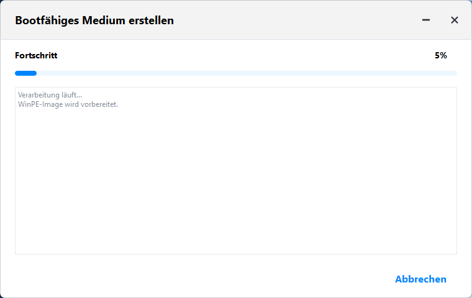Click the unfilled progress bar track

click(248, 73)
